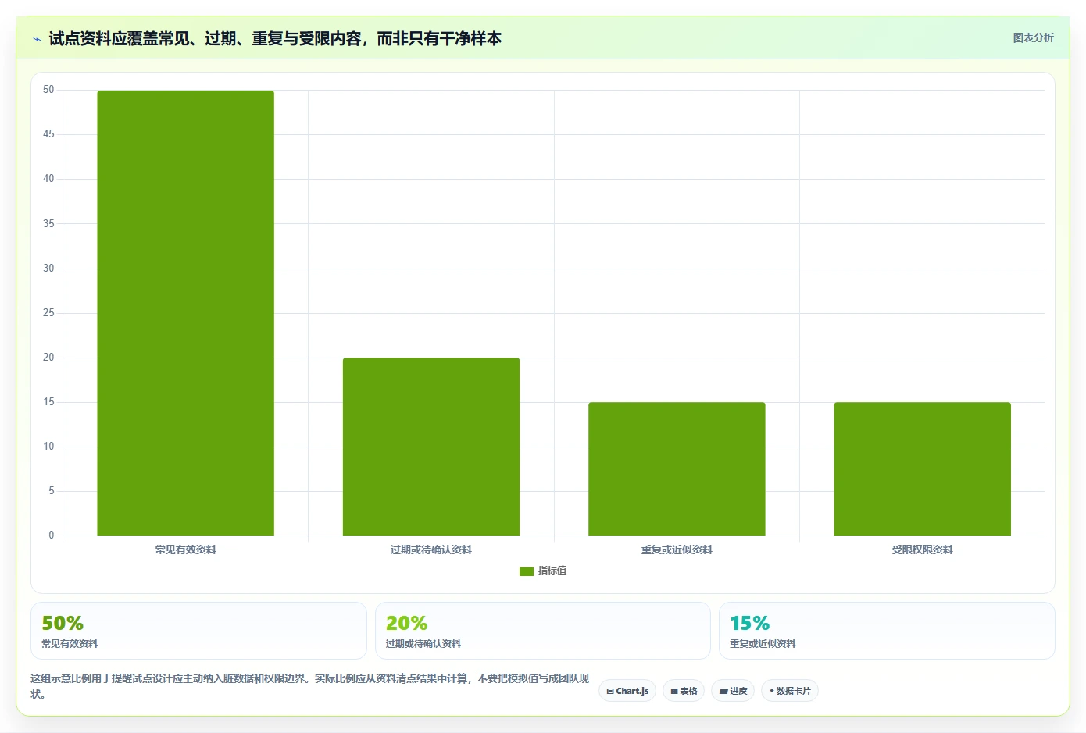The image size is (1086, 733).
Task: Click the 常见有效资料 x-axis label
Action: coord(185,550)
